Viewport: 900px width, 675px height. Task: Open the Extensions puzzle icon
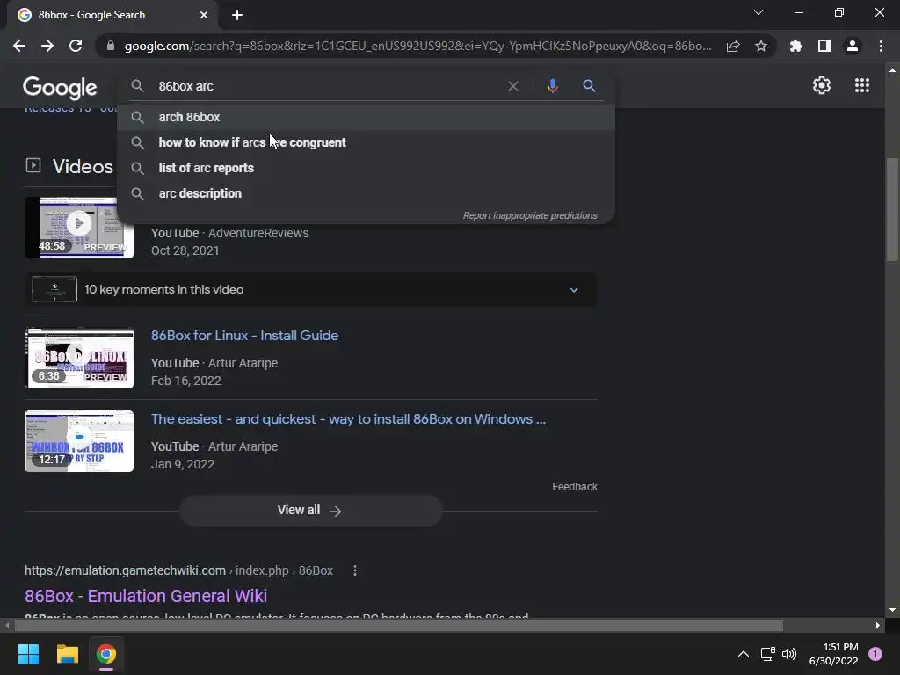[x=796, y=46]
